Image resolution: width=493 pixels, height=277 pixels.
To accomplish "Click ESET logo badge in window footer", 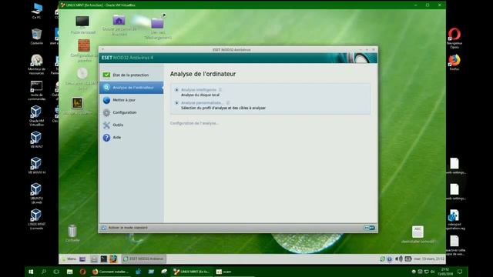I will click(x=370, y=228).
